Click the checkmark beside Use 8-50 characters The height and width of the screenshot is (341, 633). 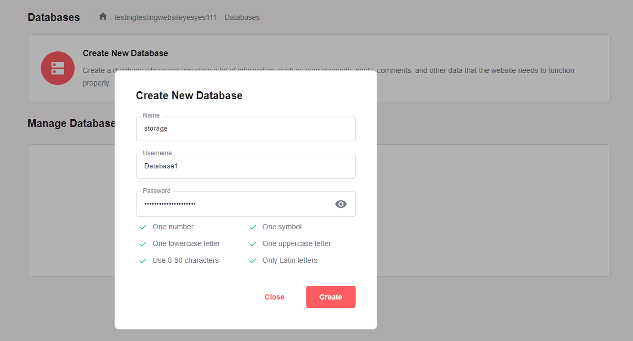[x=143, y=260]
